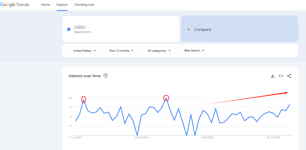306x150 pixels.
Task: Click the embed code icon
Action: 281,76
